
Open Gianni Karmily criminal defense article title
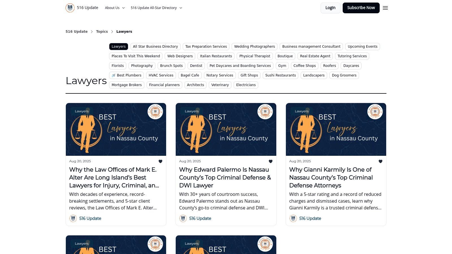tap(331, 178)
